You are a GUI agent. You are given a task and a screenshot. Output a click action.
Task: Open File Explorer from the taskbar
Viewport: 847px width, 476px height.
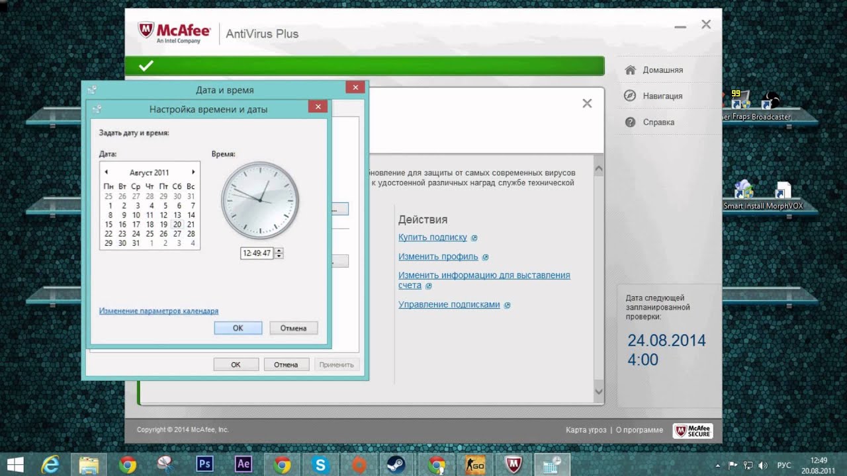[89, 465]
